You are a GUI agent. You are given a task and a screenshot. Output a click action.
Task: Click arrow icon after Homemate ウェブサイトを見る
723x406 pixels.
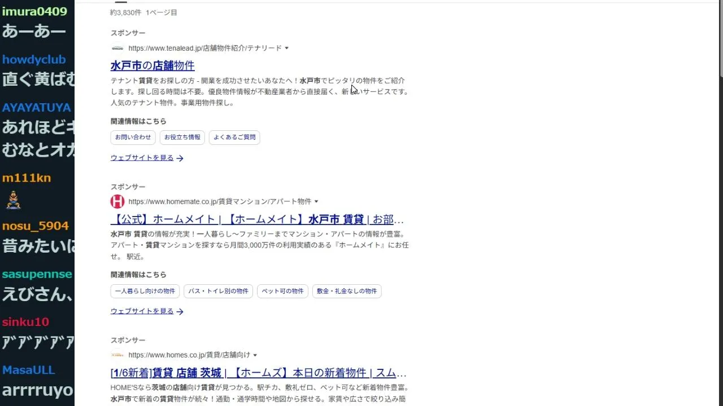[180, 312]
